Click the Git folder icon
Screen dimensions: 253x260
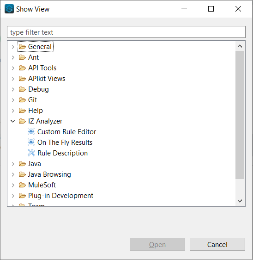(22, 100)
